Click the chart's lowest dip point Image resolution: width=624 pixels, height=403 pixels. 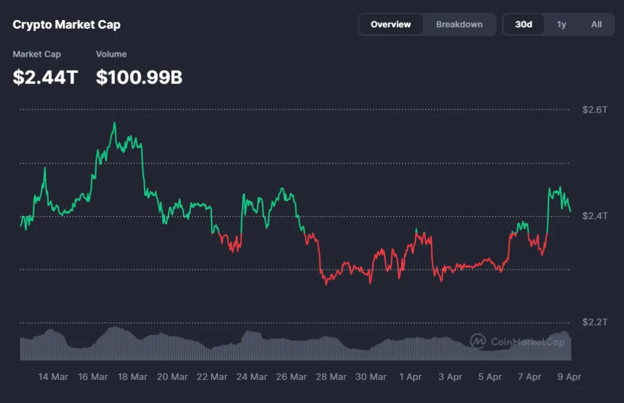coord(327,285)
